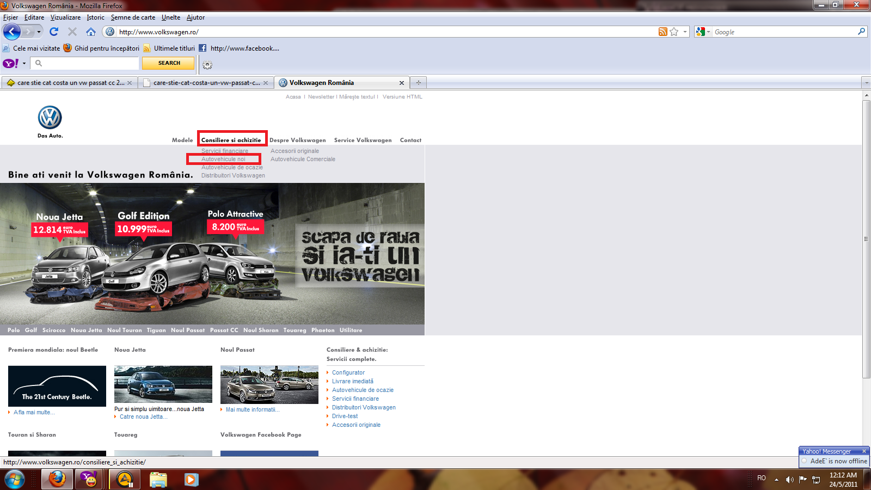Click the Volkswagen logo on the page

pyautogui.click(x=50, y=118)
